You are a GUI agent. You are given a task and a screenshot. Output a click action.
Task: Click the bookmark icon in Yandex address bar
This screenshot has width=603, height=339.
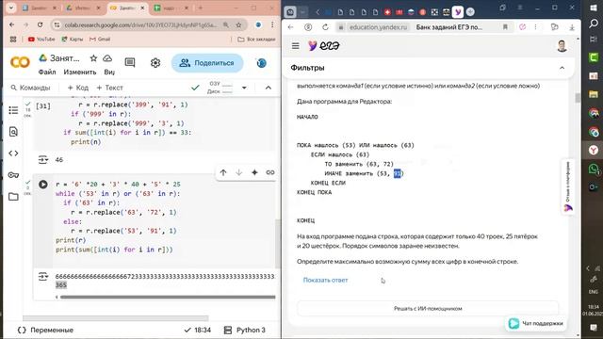click(505, 27)
